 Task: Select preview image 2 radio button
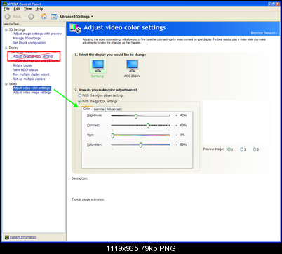(x=241, y=149)
